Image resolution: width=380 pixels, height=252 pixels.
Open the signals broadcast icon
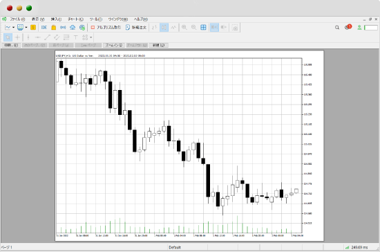coord(63,28)
